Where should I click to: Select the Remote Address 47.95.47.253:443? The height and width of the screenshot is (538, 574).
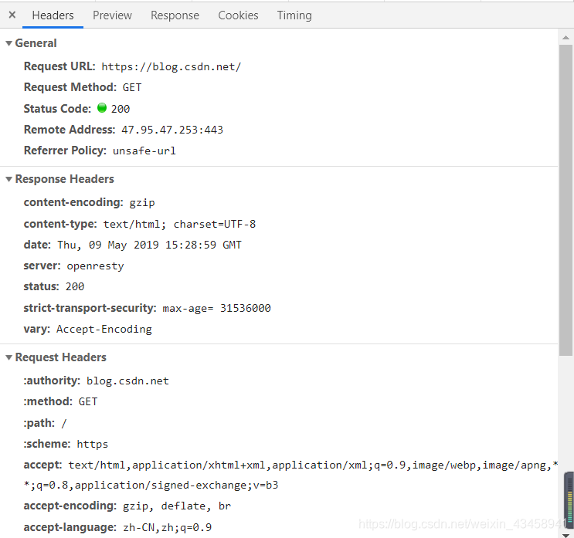click(172, 130)
